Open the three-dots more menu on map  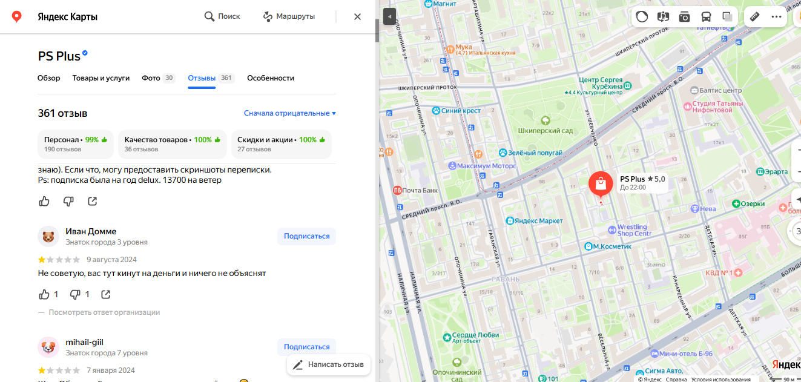pos(776,17)
